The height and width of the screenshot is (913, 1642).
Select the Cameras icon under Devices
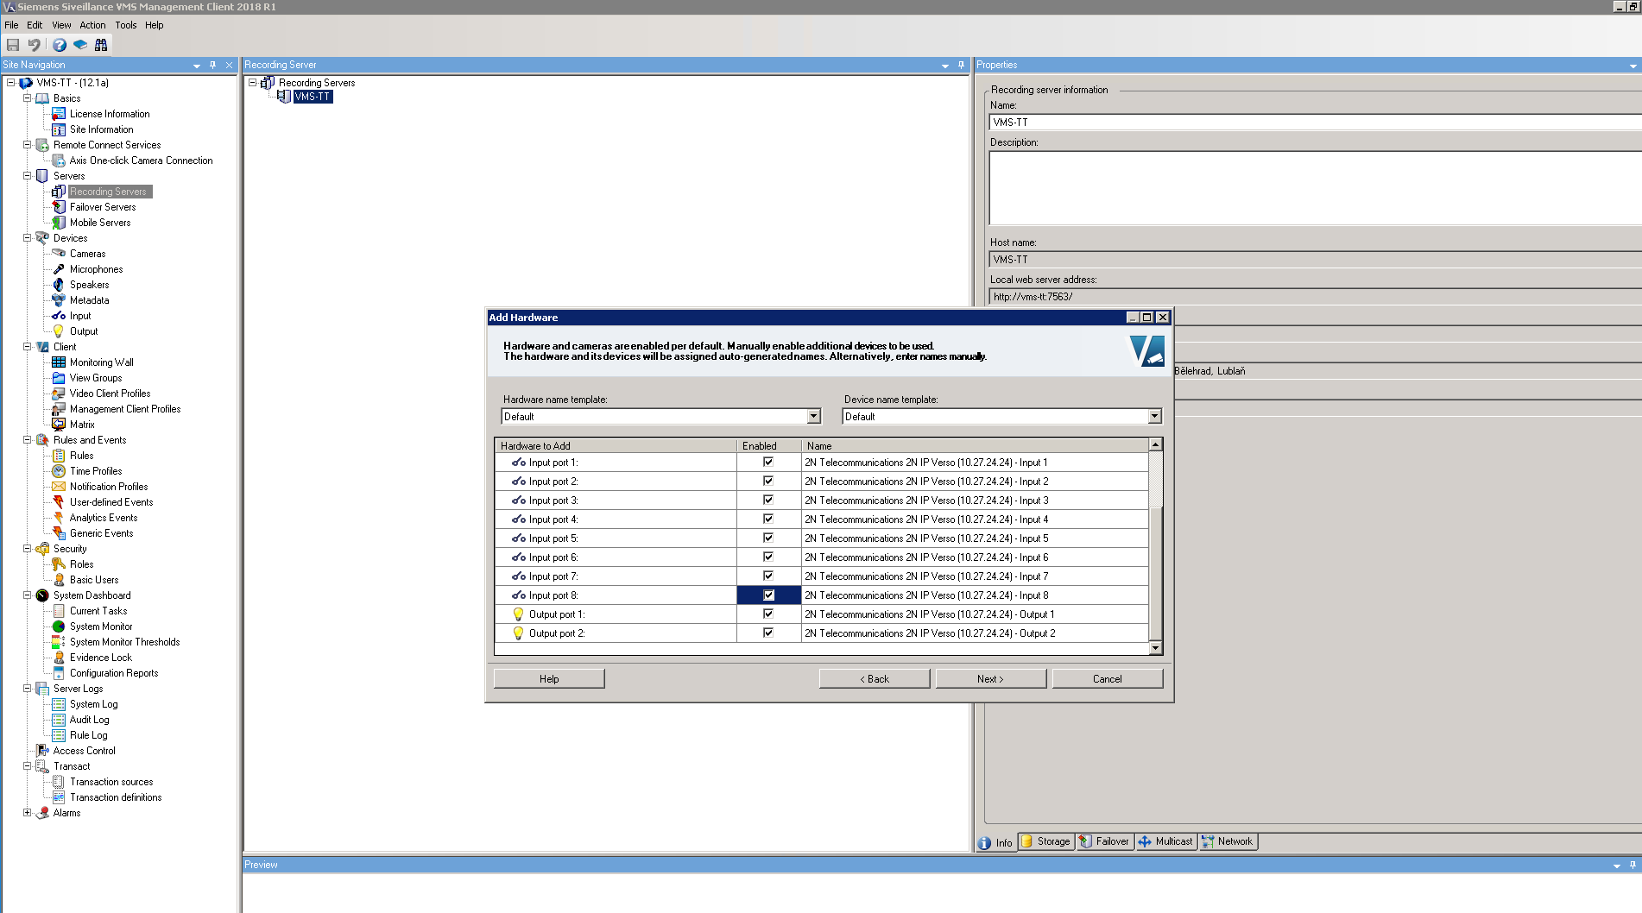coord(59,254)
